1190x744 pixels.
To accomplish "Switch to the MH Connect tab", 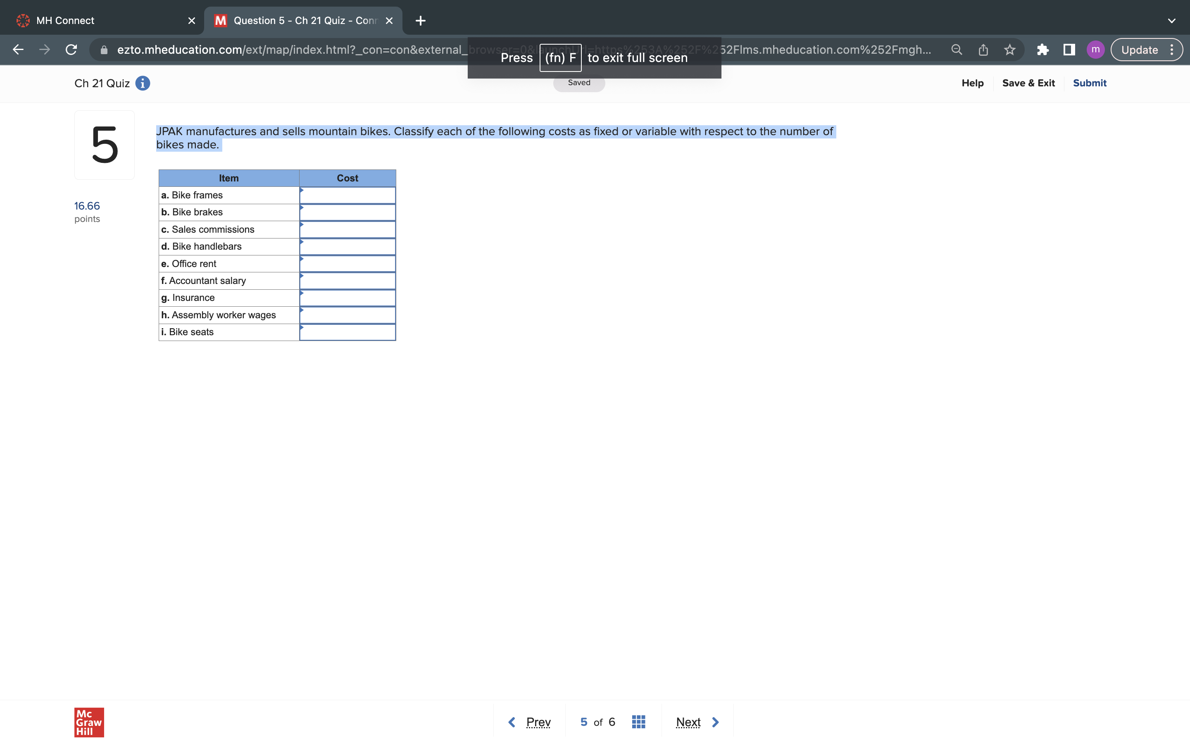I will coord(65,21).
